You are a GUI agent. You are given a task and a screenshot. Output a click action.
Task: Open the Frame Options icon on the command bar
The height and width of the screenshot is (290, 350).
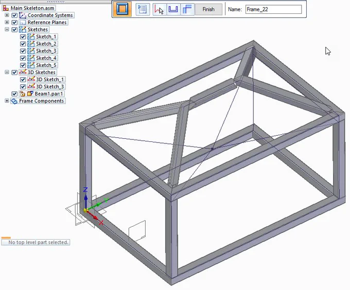click(122, 9)
